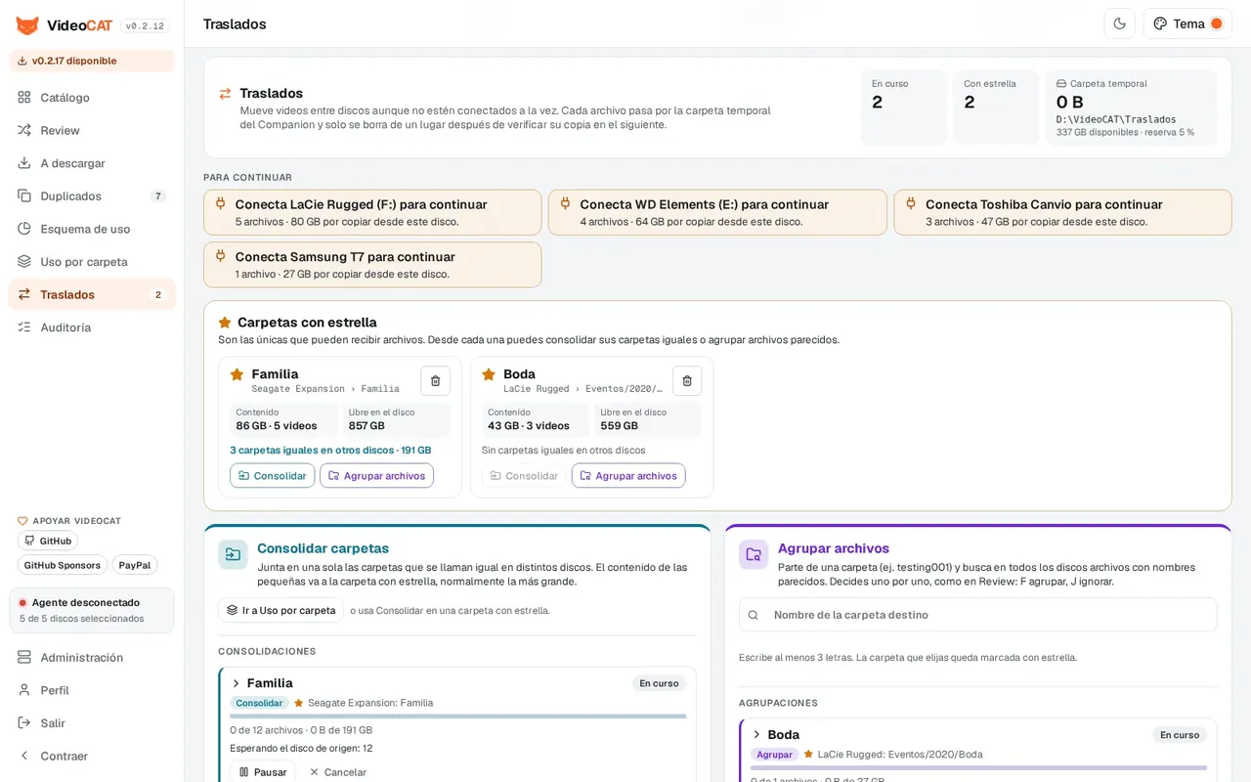Viewport: 1251px width, 782px height.
Task: Click the Ir a Uso por carpeta button
Action: (x=280, y=610)
